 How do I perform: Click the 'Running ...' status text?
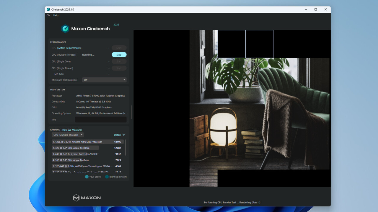tap(88, 55)
